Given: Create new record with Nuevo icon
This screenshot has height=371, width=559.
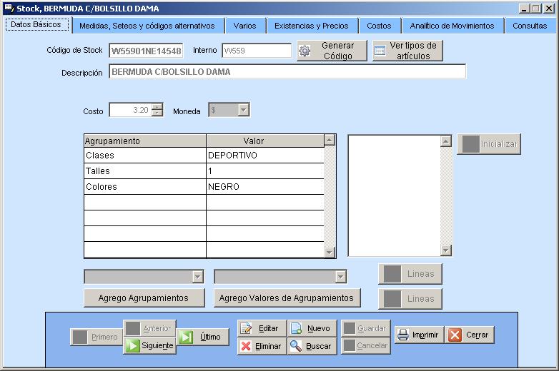Looking at the screenshot, I should pos(297,328).
